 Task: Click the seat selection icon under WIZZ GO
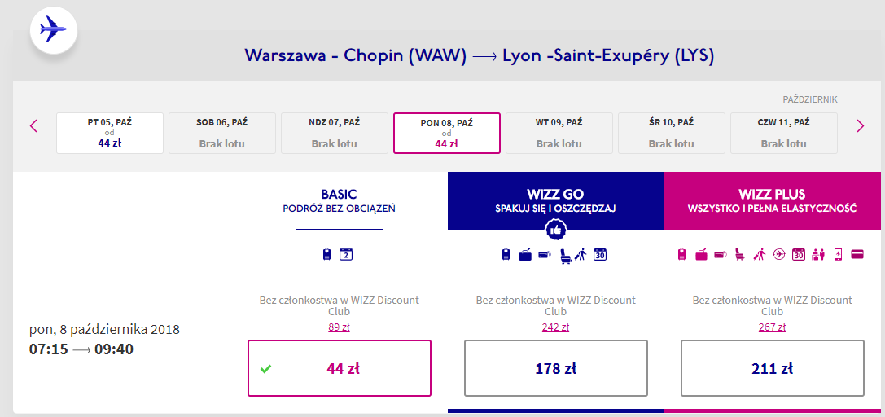pos(565,254)
